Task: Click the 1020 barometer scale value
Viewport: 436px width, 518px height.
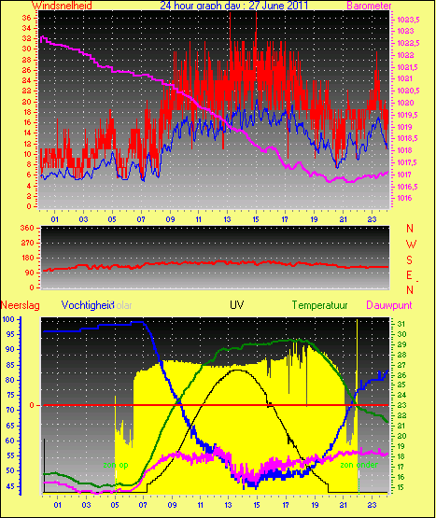Action: tap(405, 103)
